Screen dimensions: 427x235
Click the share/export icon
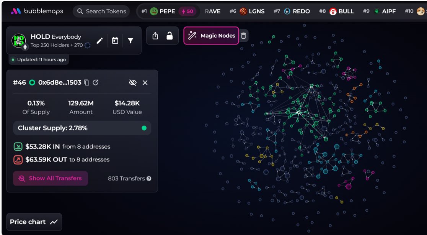click(x=155, y=36)
